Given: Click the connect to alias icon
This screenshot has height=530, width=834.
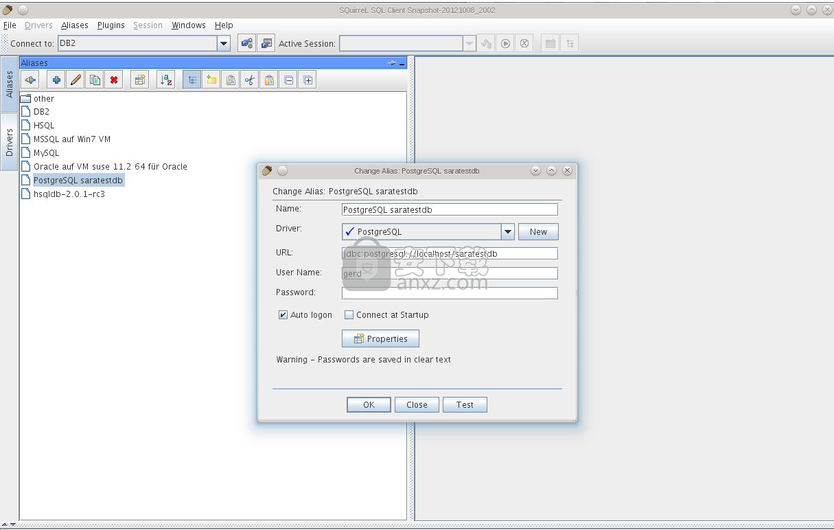Looking at the screenshot, I should [30, 80].
